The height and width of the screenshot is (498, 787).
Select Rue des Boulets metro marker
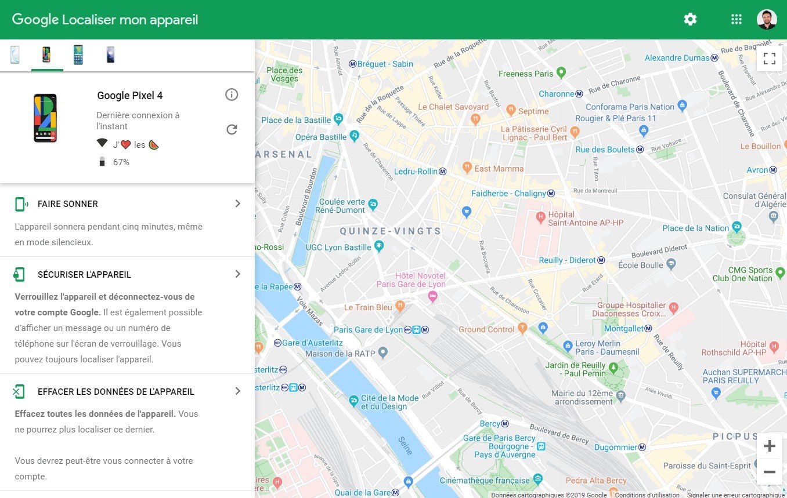pyautogui.click(x=640, y=150)
